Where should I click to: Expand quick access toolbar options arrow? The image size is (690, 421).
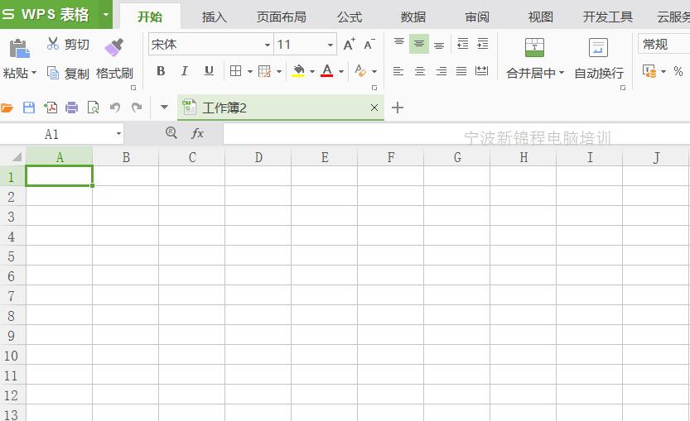point(164,108)
